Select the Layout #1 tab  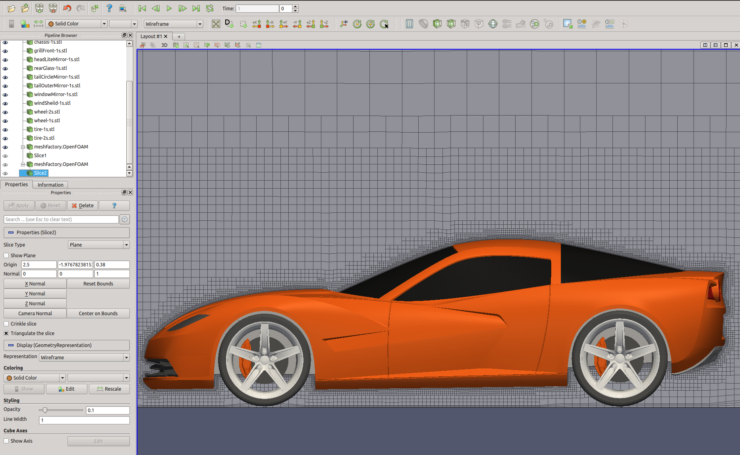pyautogui.click(x=151, y=37)
